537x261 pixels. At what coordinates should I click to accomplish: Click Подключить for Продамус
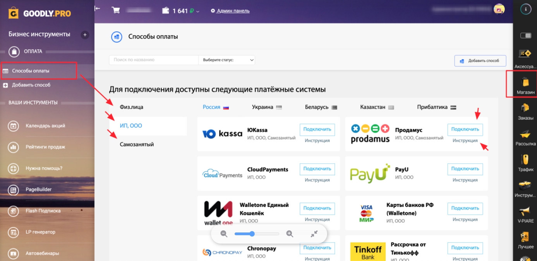click(465, 130)
